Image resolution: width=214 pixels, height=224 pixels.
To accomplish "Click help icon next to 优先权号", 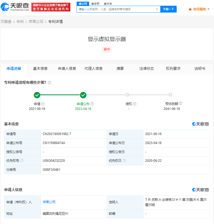I will tap(22, 161).
